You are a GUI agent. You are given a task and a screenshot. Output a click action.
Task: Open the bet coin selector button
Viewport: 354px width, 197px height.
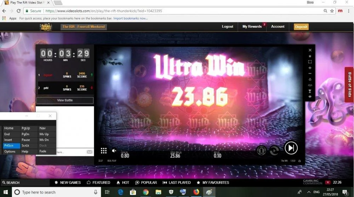[261, 151]
